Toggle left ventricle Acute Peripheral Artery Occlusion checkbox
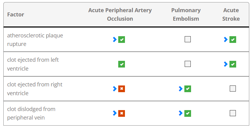The image size is (252, 132). tap(122, 64)
